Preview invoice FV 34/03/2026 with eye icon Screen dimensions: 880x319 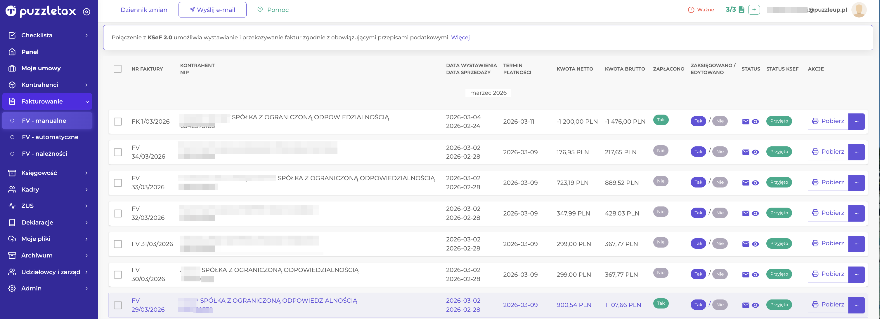coord(755,152)
